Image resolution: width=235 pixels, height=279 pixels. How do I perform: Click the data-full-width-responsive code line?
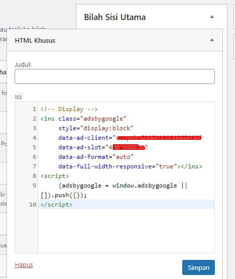pyautogui.click(x=130, y=166)
